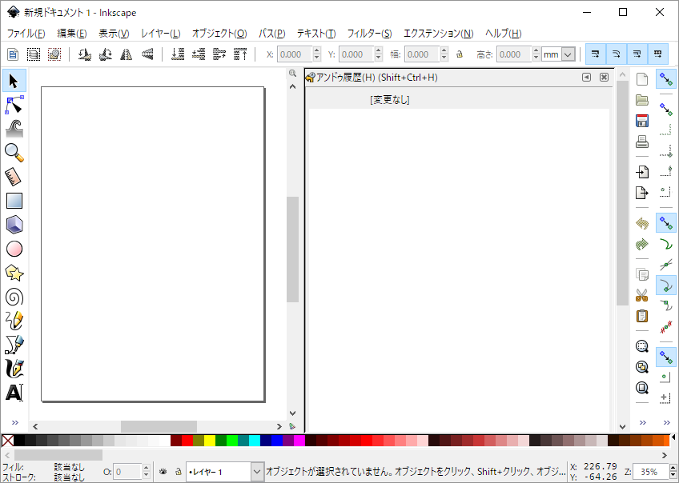Screen dimensions: 679x483
Task: Expand hidden snap bar items
Action: tap(666, 422)
